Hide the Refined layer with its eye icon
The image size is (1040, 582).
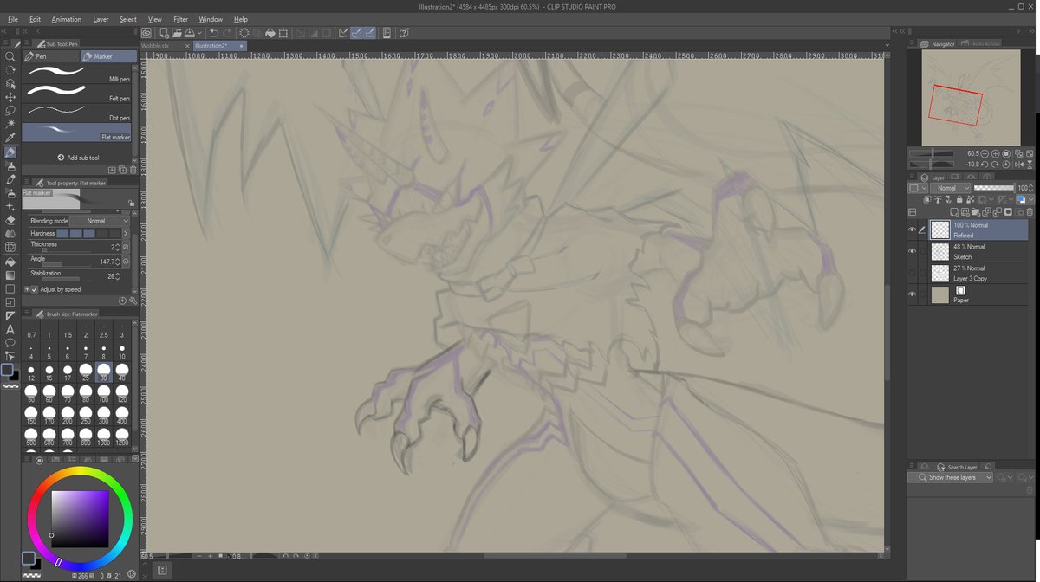click(912, 230)
